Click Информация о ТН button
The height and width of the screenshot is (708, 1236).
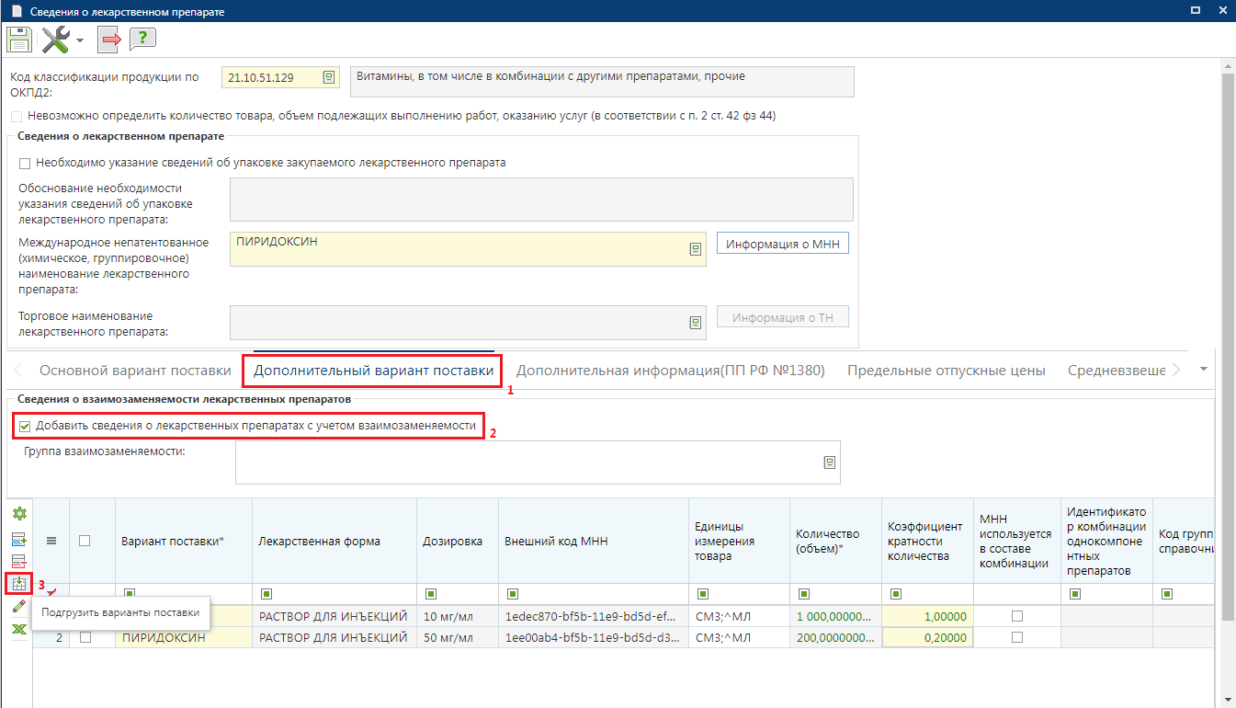click(x=783, y=318)
